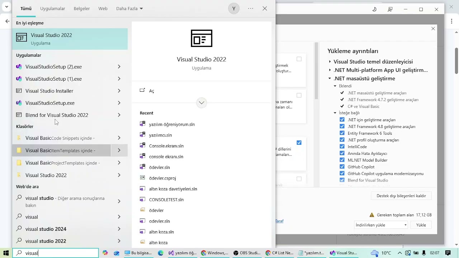Viewport: 459px width, 258px height.
Task: Open Visual Studio 2022 best match result
Action: 70,39
